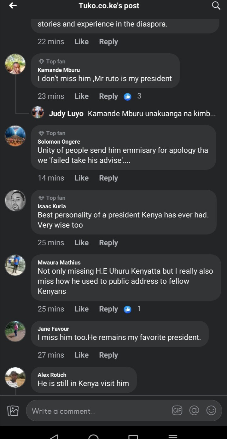Reply to Kamande Mburu's comment
This screenshot has height=439, width=227.
[x=108, y=97]
